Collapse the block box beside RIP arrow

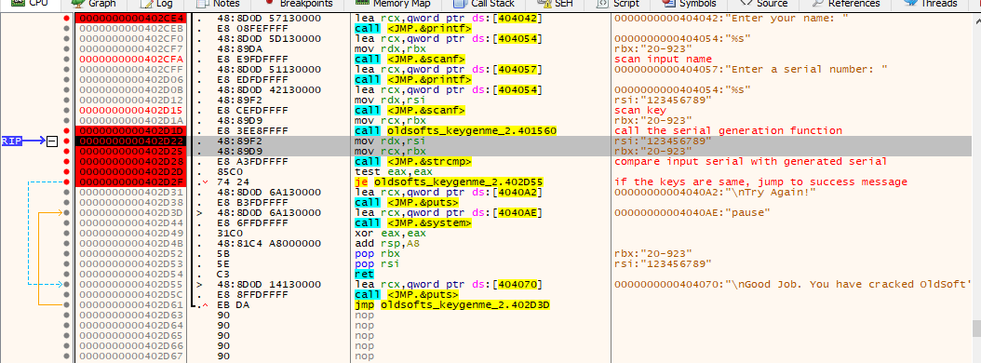pos(51,141)
